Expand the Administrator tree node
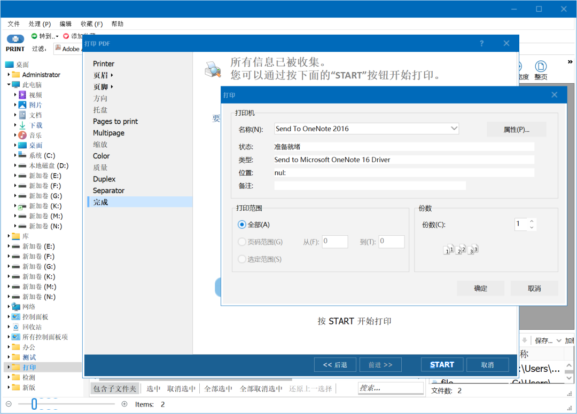Screen dimensions: 577x414 click(x=9, y=75)
